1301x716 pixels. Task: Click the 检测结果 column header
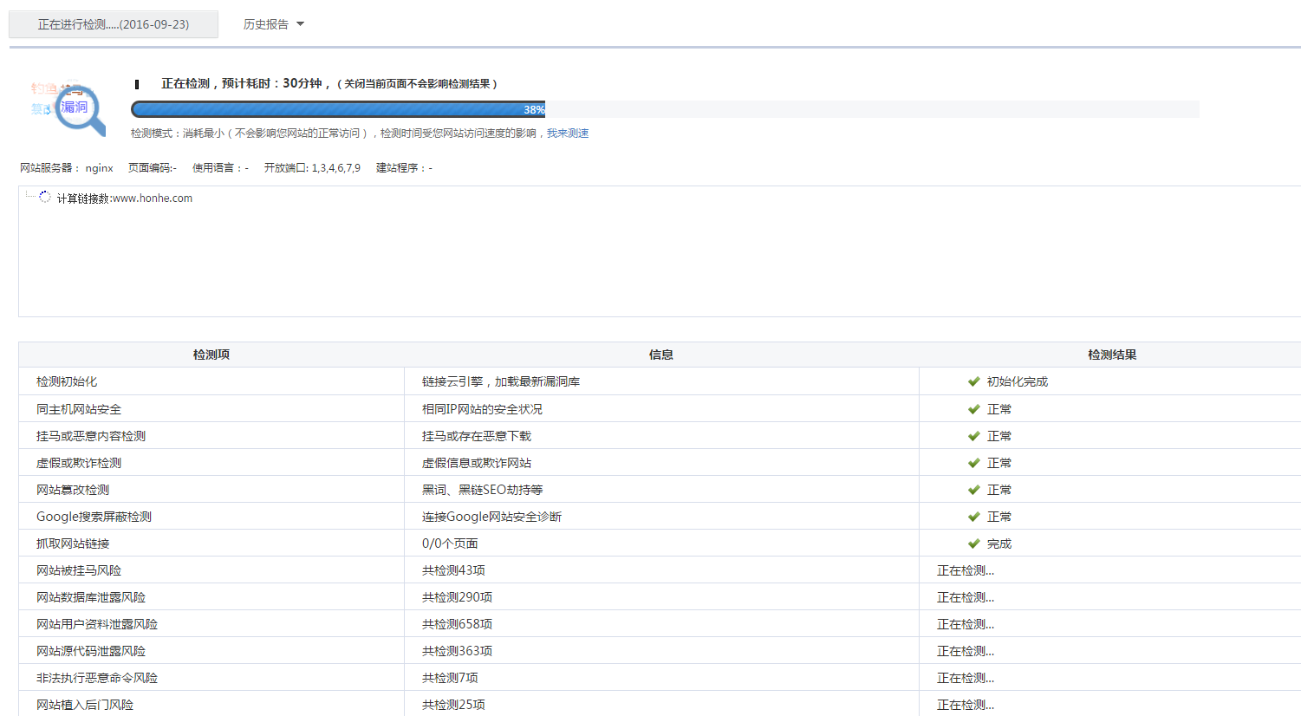(1112, 355)
